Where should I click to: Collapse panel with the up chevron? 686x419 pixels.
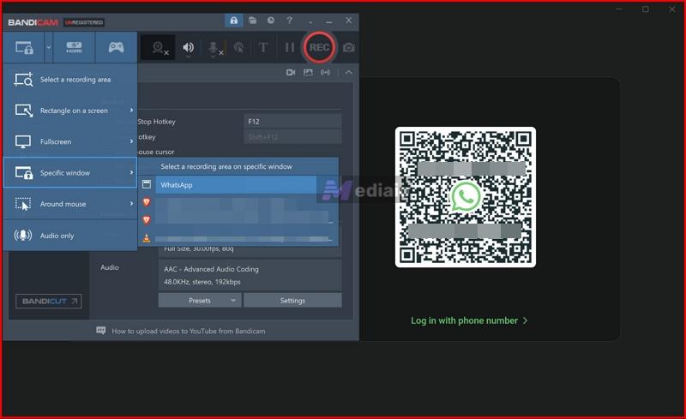tap(349, 72)
